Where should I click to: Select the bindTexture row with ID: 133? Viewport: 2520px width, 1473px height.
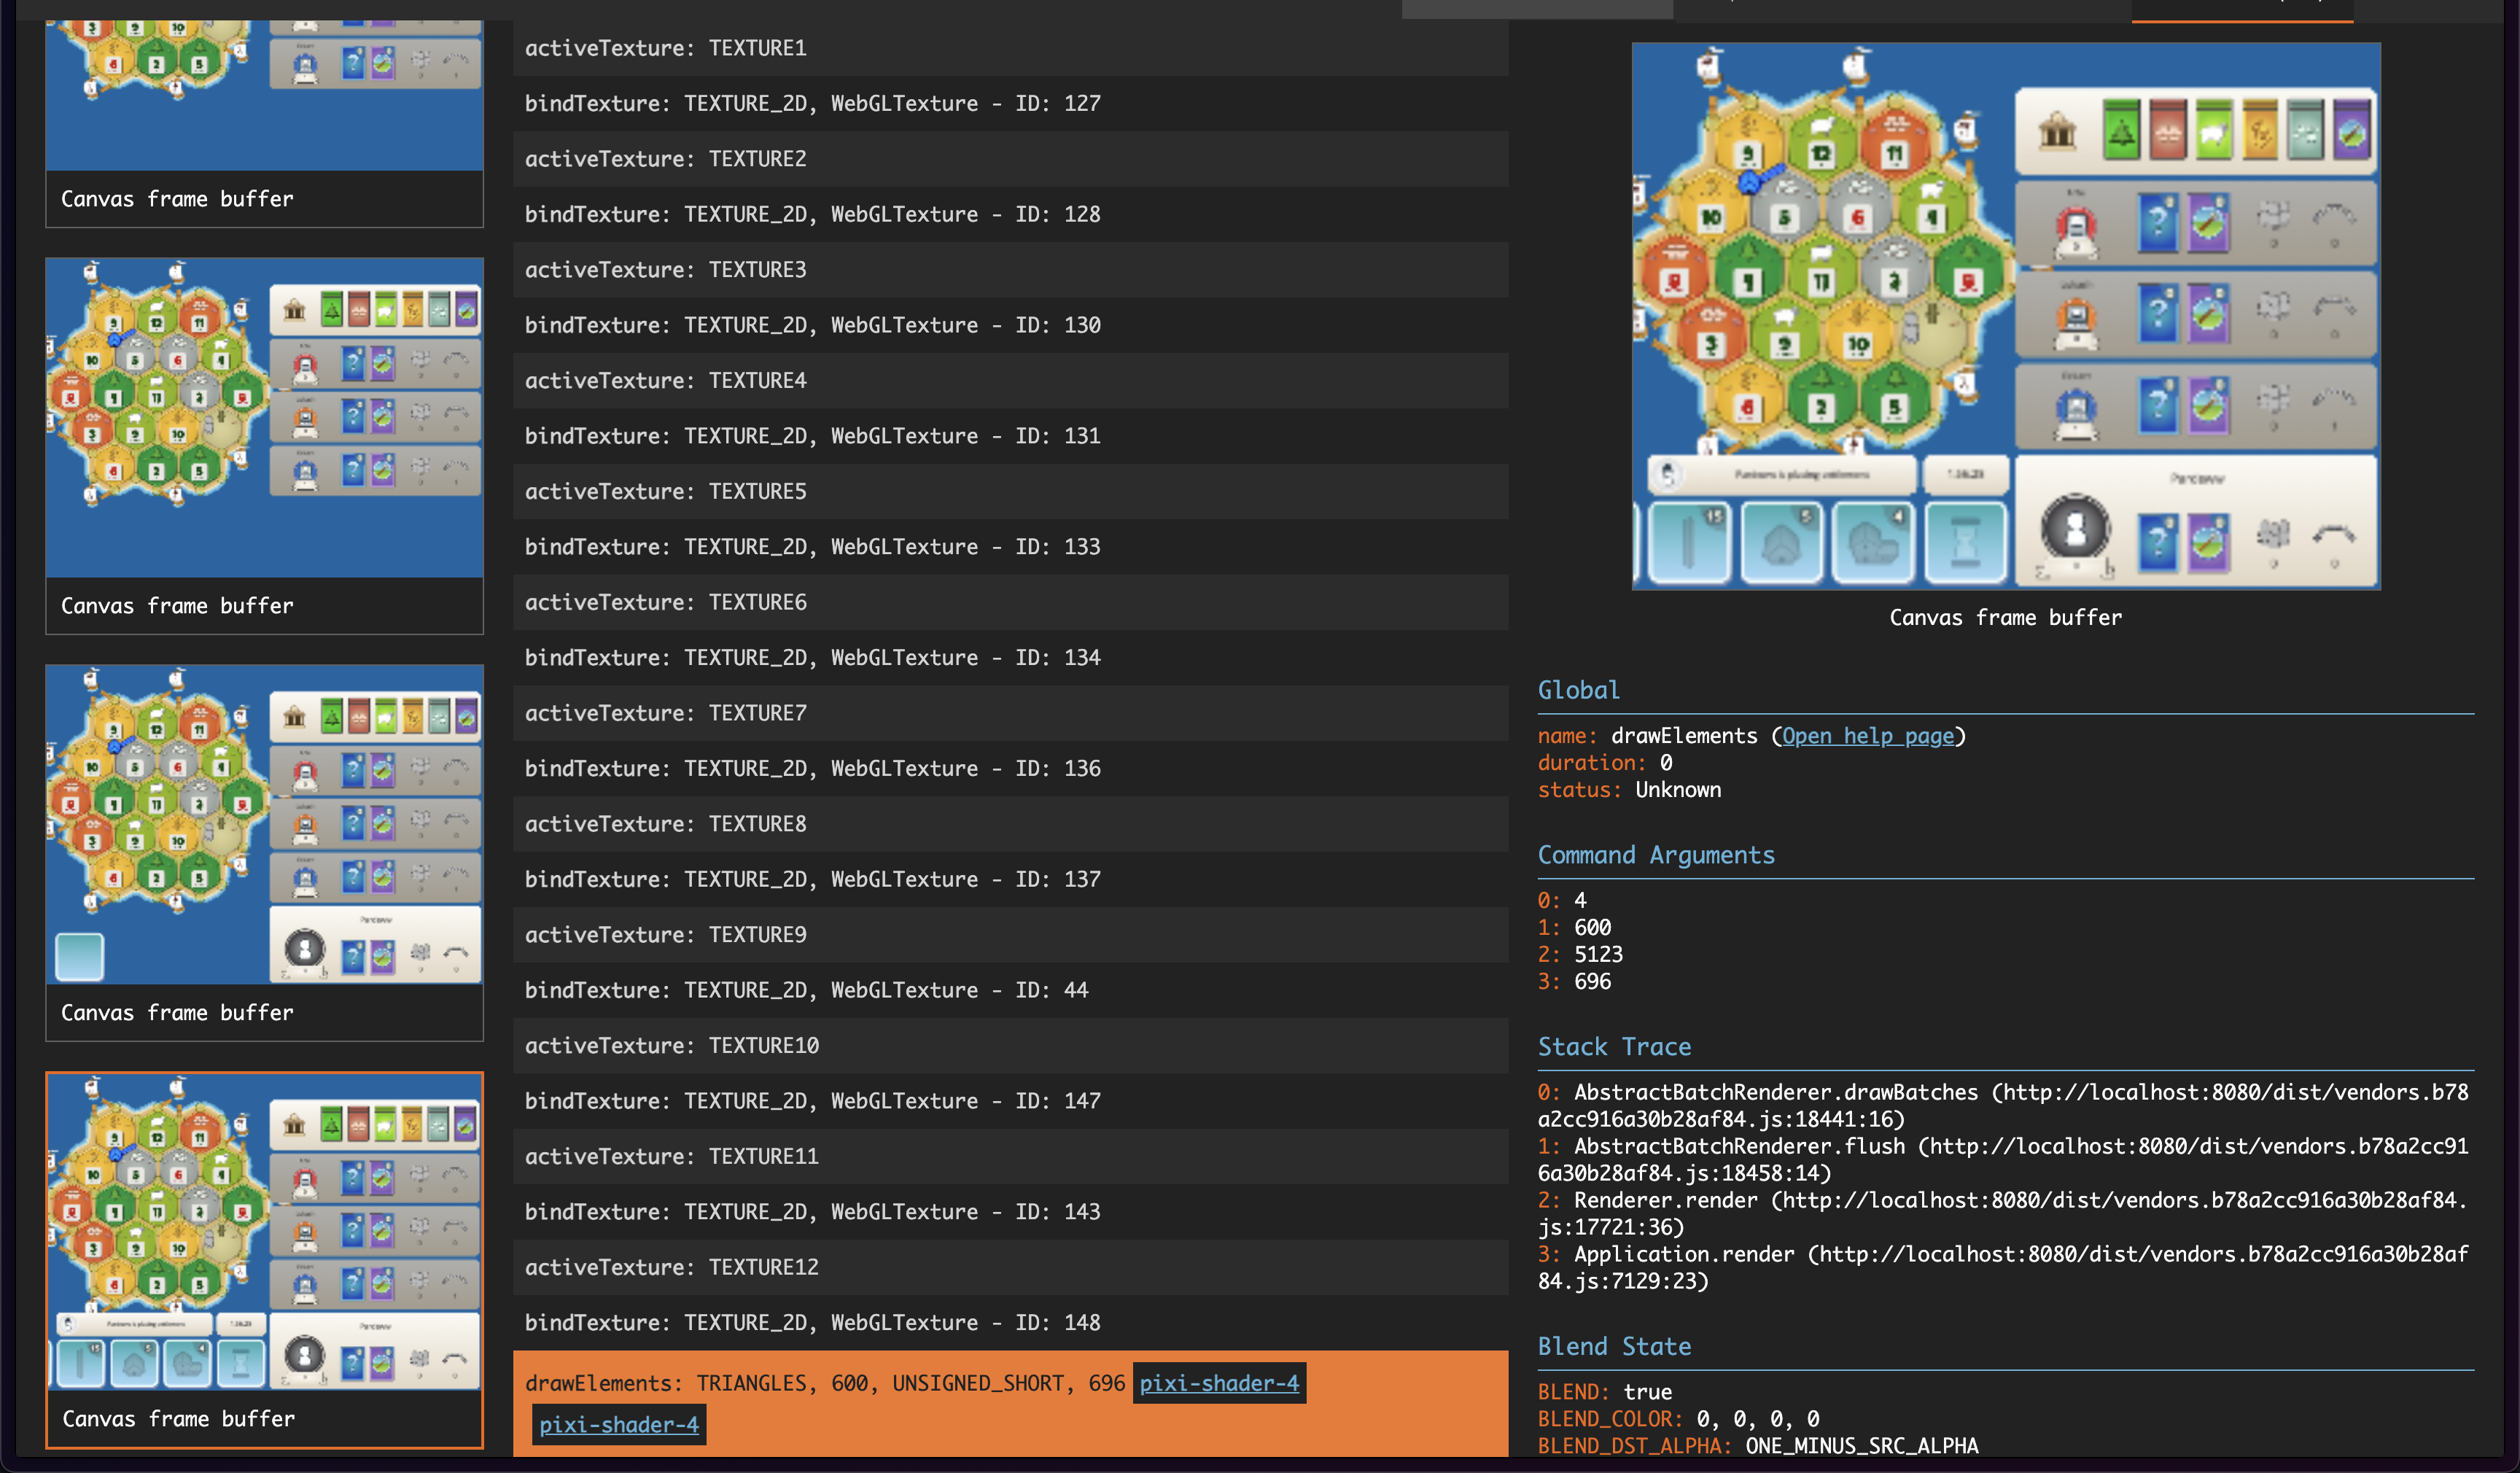point(1011,547)
